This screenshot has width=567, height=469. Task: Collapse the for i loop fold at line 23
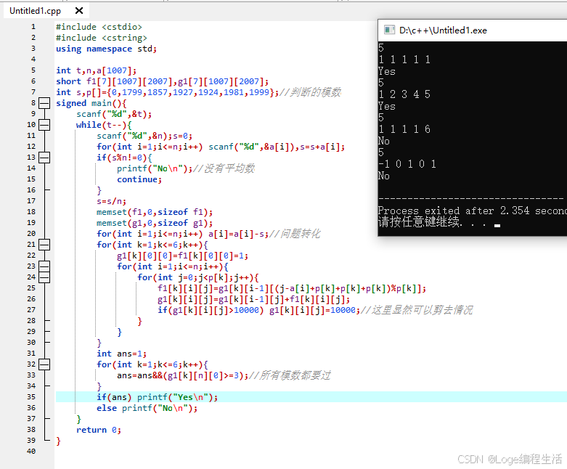click(44, 266)
